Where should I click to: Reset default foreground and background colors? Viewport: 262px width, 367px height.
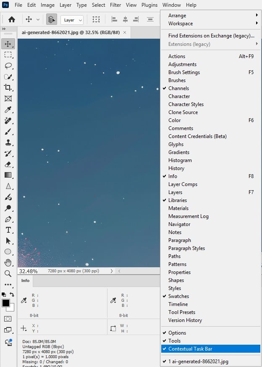[x=4, y=295]
